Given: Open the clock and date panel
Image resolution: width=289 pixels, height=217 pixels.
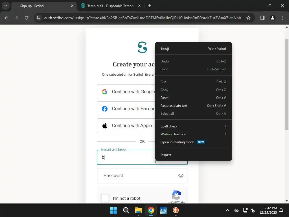Looking at the screenshot, I should (x=268, y=210).
